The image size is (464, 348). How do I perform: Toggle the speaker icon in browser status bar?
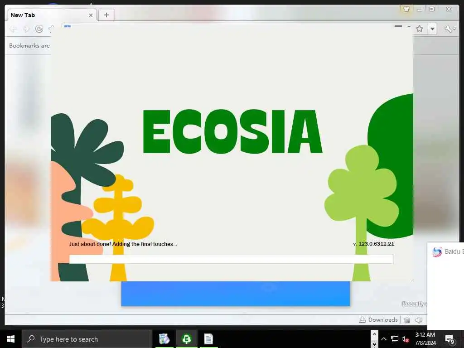coord(419,320)
